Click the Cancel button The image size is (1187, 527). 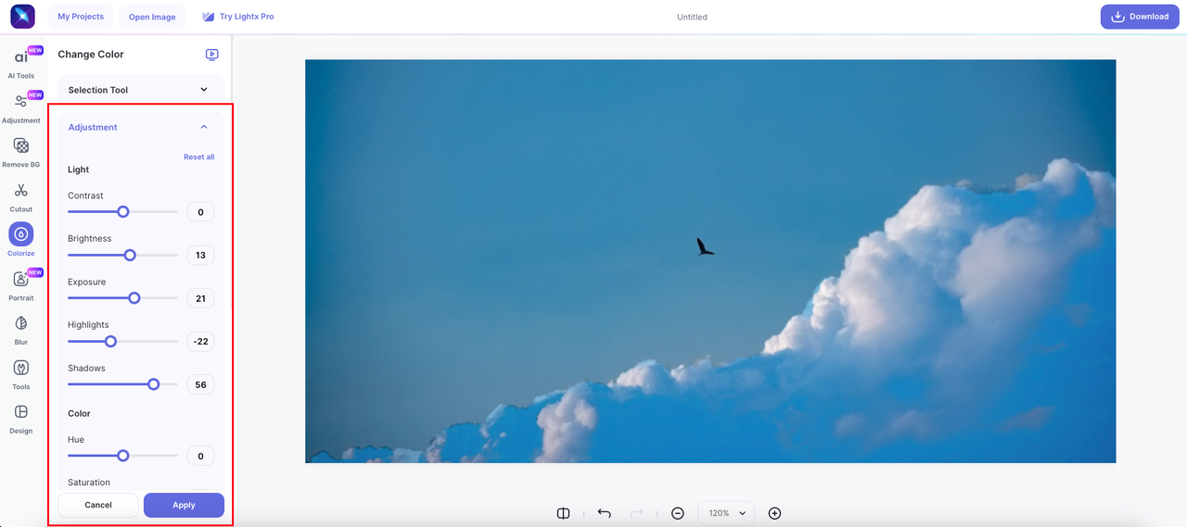[x=98, y=505]
